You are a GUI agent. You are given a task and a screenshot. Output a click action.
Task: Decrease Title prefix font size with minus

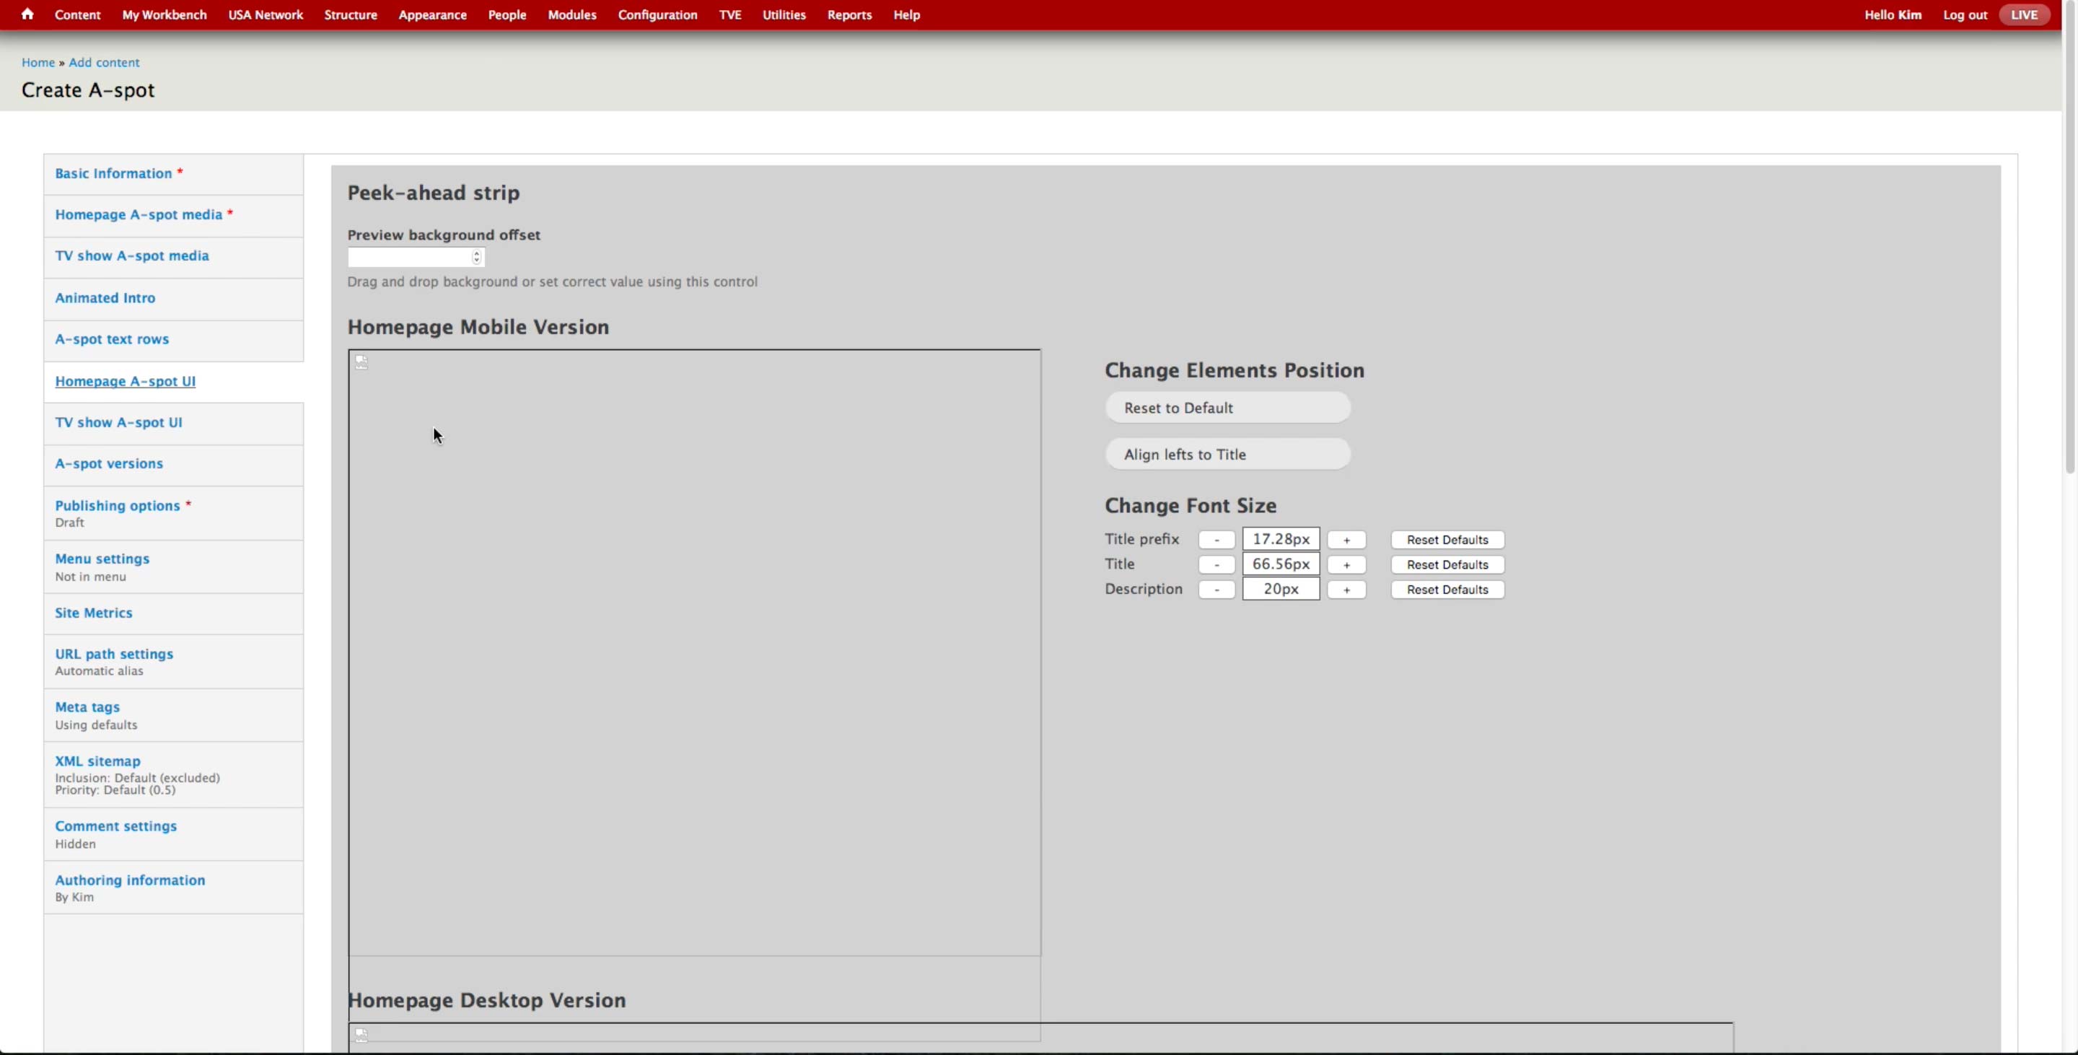pos(1216,540)
